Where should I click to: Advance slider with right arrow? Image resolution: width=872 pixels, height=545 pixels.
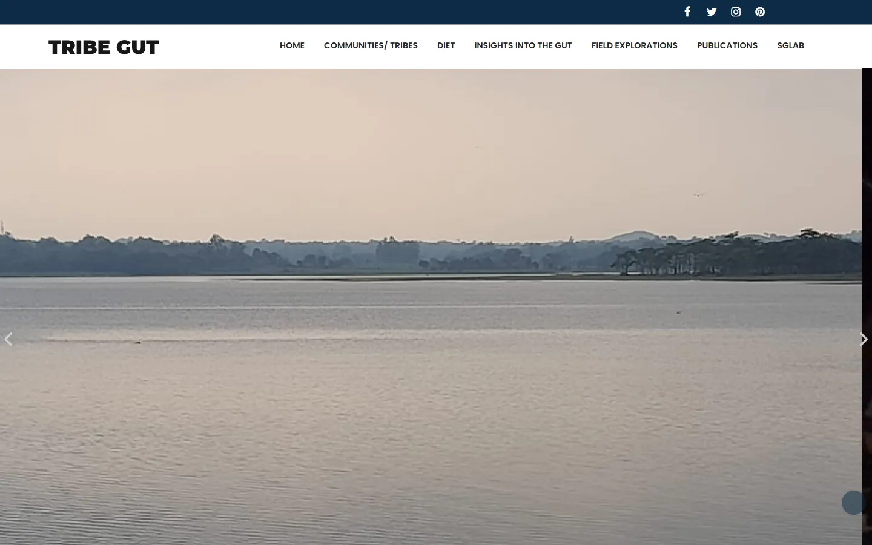click(864, 339)
